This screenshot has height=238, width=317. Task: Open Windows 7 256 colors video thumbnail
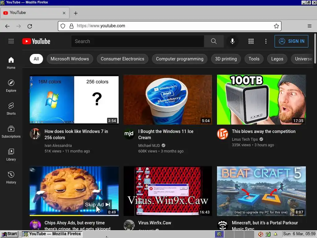[x=74, y=99]
